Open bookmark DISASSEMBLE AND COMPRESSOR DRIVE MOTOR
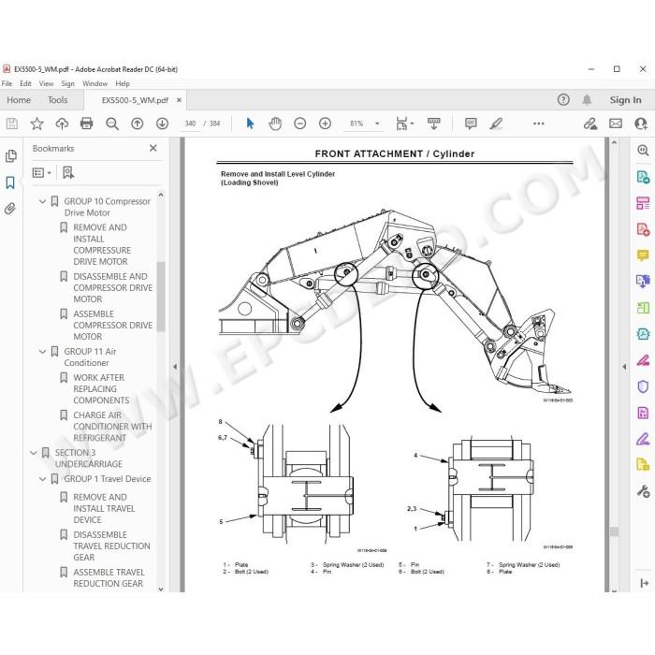Image resolution: width=655 pixels, height=655 pixels. point(113,288)
